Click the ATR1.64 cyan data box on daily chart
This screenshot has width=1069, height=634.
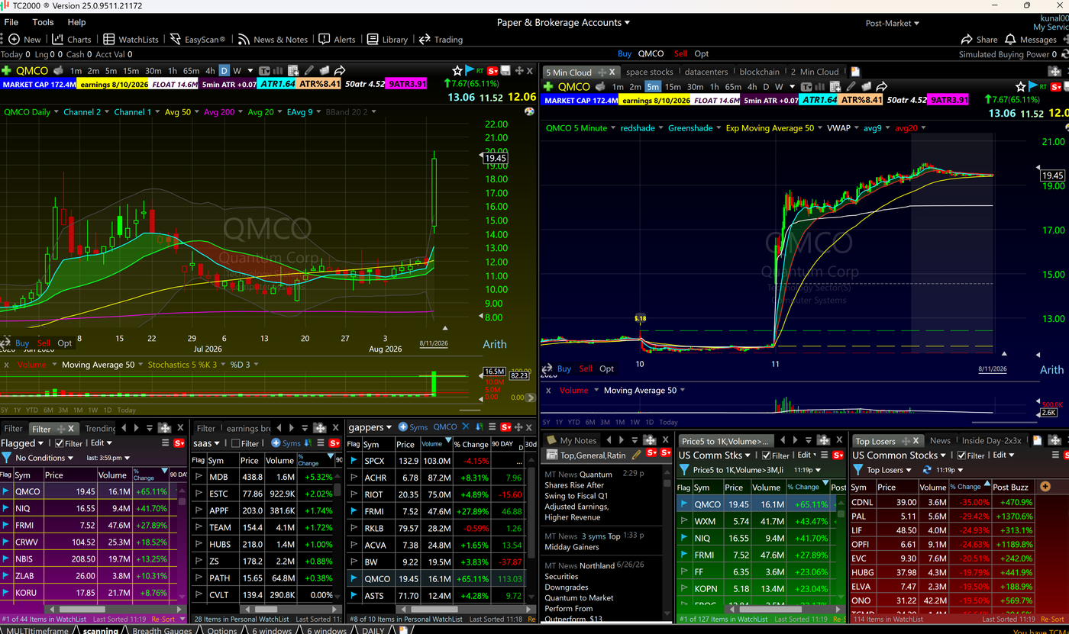tap(276, 84)
